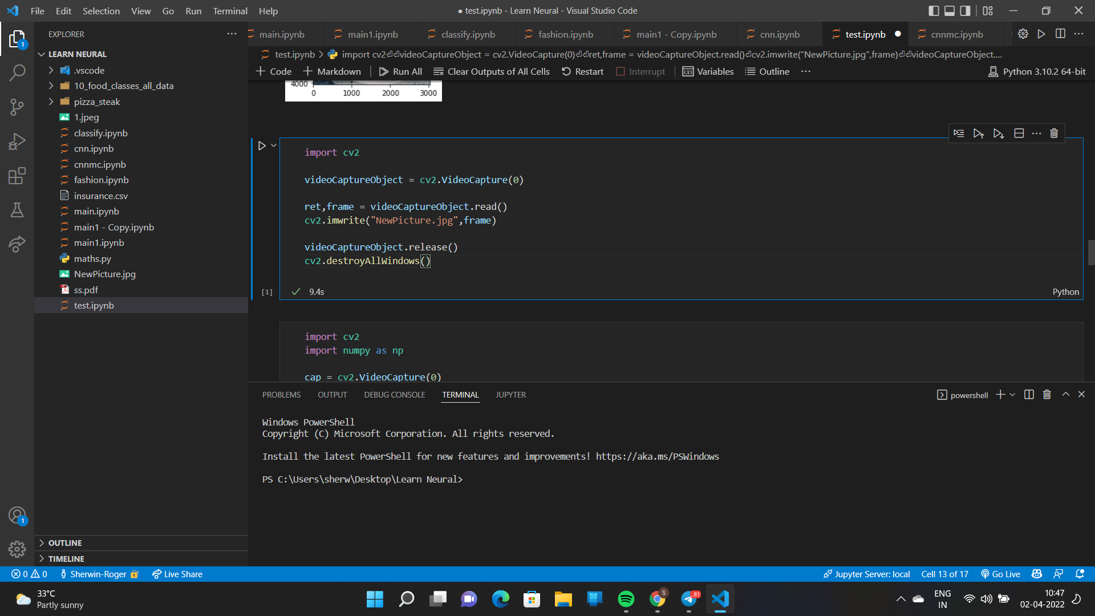Screen dimensions: 1095x616
Task: Open the Testing flask view
Action: coord(17,210)
